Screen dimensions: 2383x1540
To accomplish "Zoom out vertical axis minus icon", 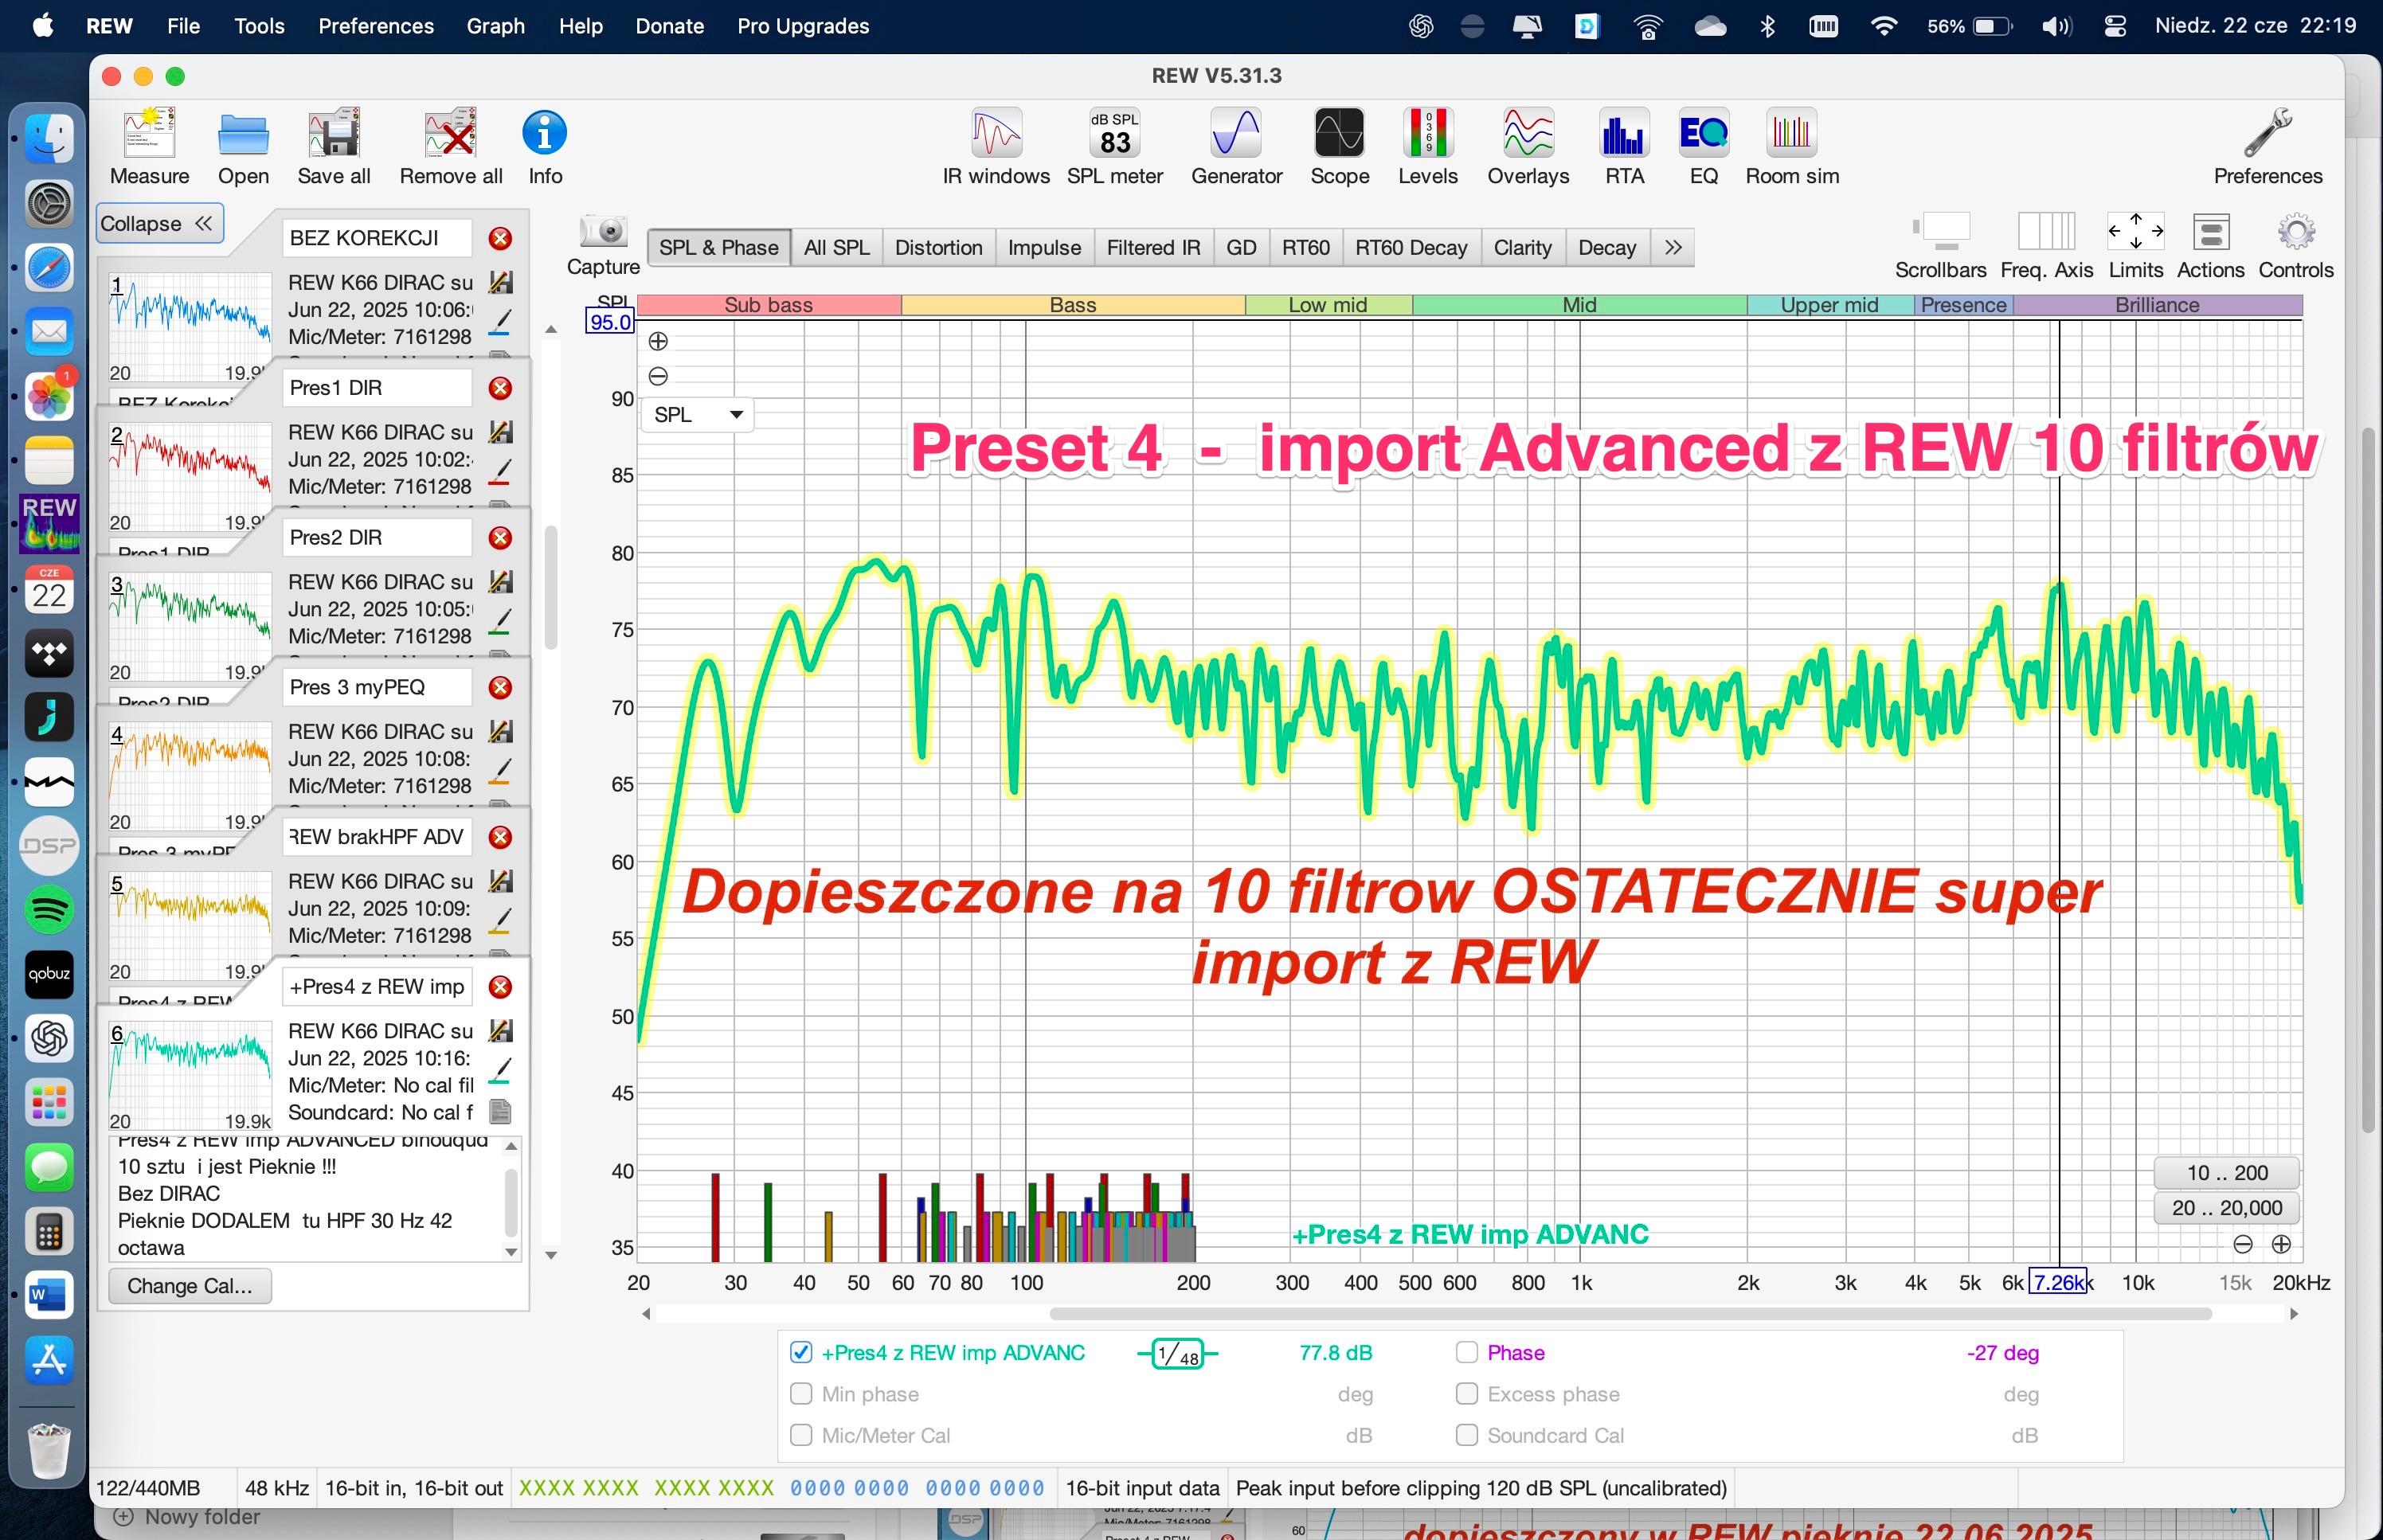I will (658, 376).
